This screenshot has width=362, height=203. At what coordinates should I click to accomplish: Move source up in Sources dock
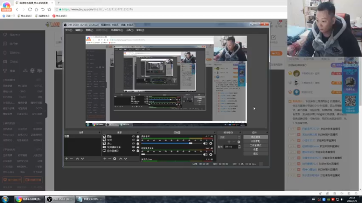[120, 159]
